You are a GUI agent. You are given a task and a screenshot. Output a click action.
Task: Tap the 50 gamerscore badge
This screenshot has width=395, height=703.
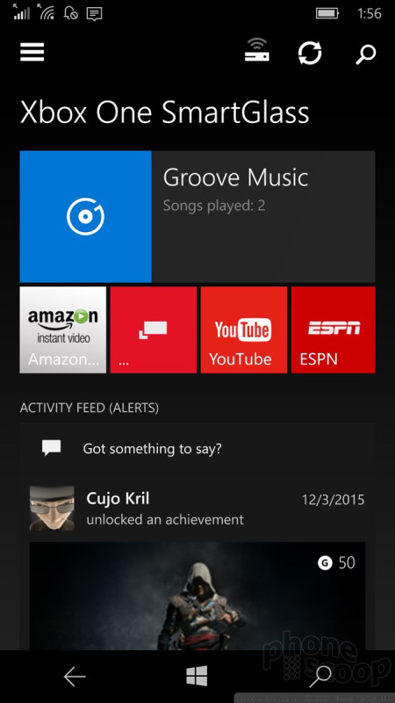pyautogui.click(x=336, y=562)
